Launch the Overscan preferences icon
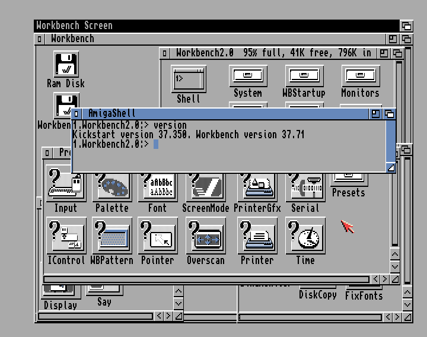The height and width of the screenshot is (337, 427). tap(205, 236)
